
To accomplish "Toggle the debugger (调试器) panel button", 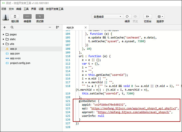I will [x=40, y=17].
